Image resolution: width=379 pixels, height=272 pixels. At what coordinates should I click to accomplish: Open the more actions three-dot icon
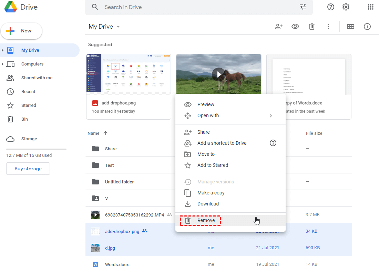[x=328, y=27]
